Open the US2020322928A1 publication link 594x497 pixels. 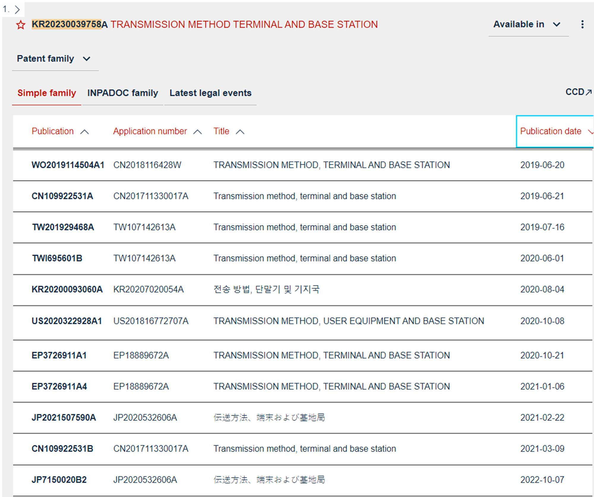(x=67, y=321)
